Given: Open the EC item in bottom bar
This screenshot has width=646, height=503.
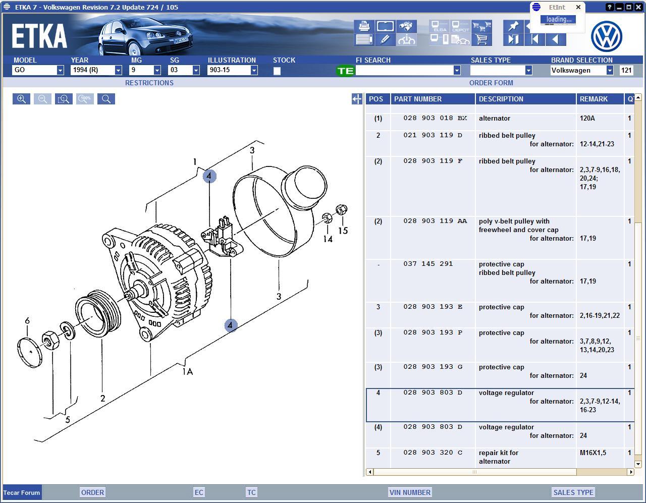Looking at the screenshot, I should [199, 492].
